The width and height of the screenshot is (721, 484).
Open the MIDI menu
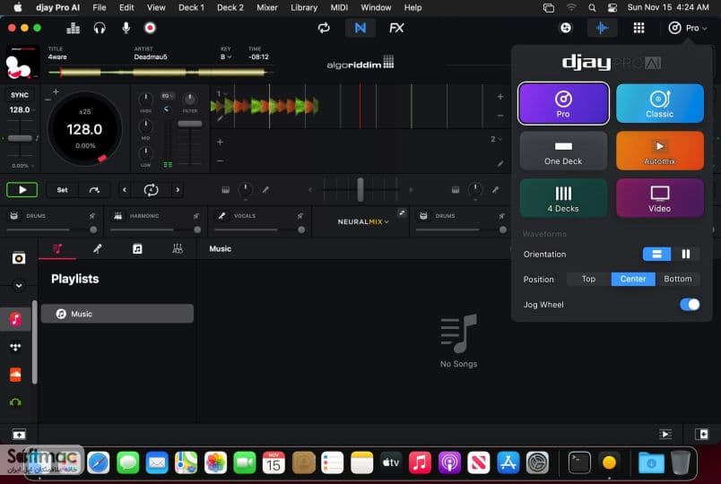339,7
